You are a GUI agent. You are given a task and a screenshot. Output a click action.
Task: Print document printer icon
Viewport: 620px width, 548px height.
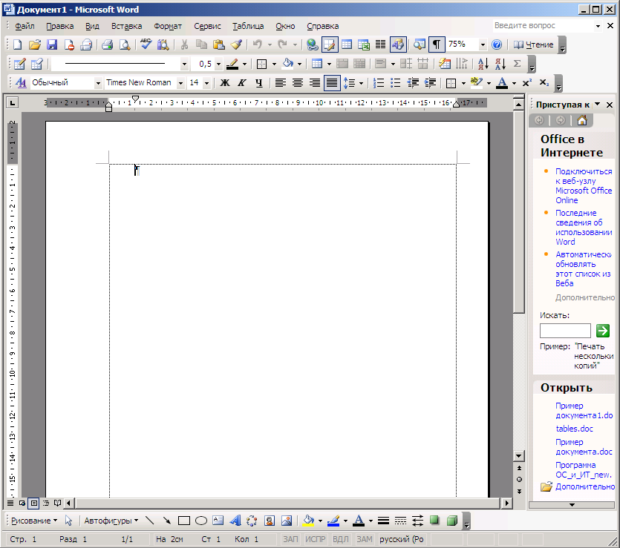tap(107, 44)
